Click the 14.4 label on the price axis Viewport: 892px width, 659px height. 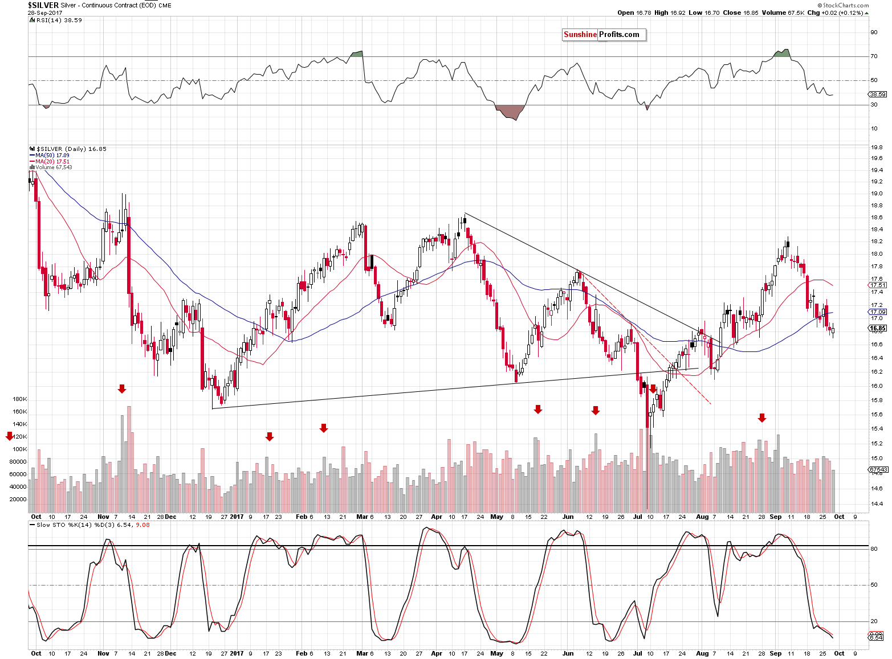coord(876,504)
